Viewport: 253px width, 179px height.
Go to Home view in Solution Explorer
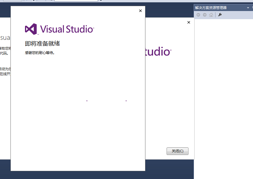click(211, 15)
